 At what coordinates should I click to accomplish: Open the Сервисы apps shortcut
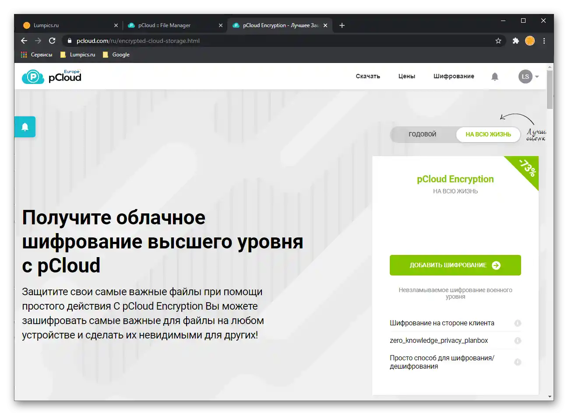tap(37, 55)
